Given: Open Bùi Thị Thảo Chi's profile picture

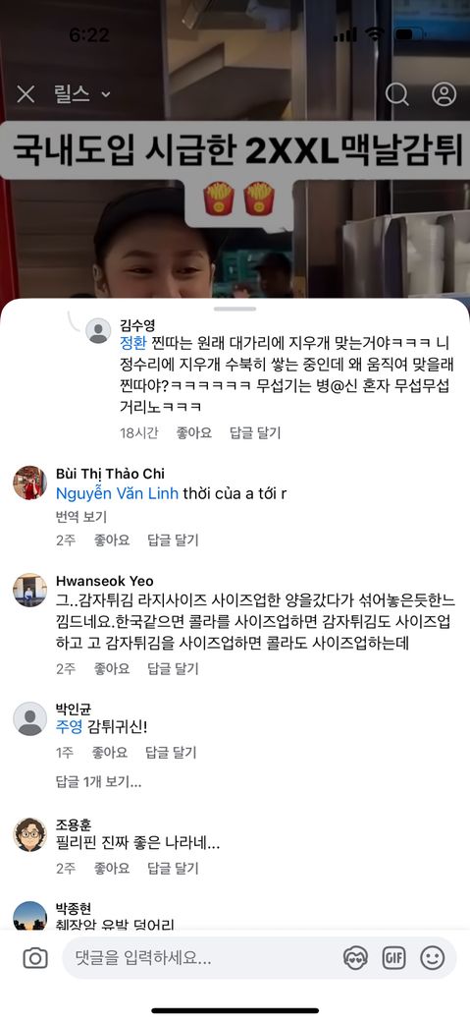Looking at the screenshot, I should (30, 483).
